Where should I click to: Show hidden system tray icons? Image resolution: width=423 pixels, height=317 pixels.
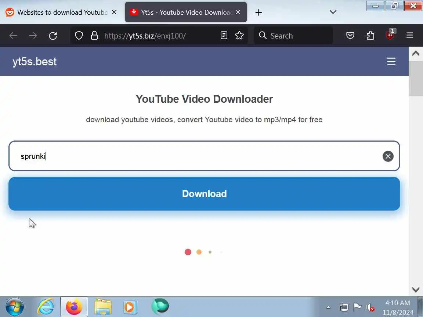coord(328,307)
